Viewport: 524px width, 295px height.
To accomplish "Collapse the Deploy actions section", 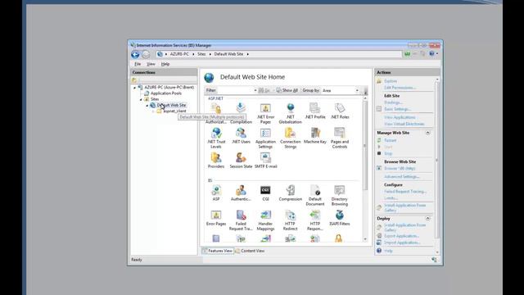I will click(x=427, y=219).
